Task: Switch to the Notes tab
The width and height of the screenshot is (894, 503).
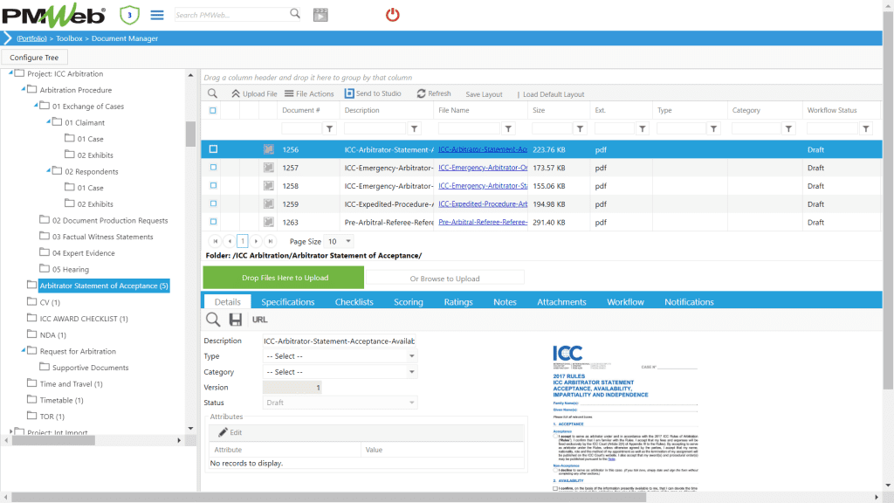Action: pos(505,302)
